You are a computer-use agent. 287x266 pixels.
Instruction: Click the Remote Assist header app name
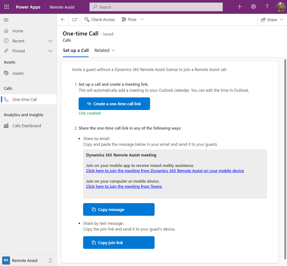click(62, 7)
